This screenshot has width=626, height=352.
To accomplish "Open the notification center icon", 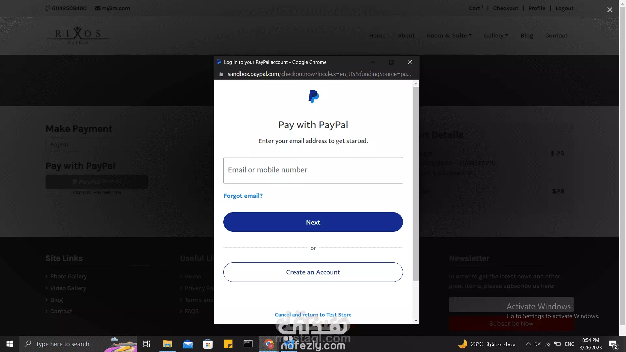I will pyautogui.click(x=613, y=344).
